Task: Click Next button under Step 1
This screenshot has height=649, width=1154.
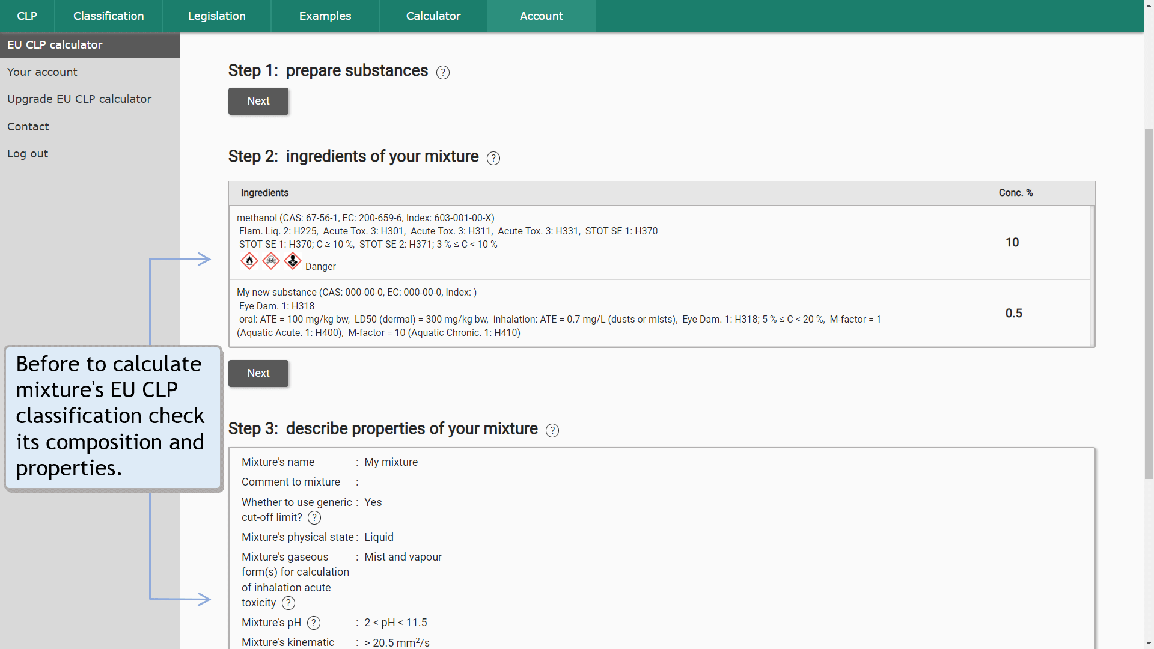Action: point(258,100)
